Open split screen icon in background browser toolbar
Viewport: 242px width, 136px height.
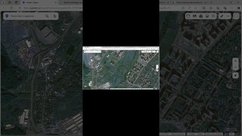pyautogui.click(x=204, y=8)
